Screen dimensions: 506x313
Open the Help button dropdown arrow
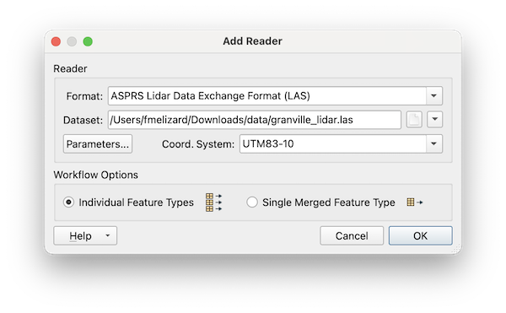click(107, 235)
